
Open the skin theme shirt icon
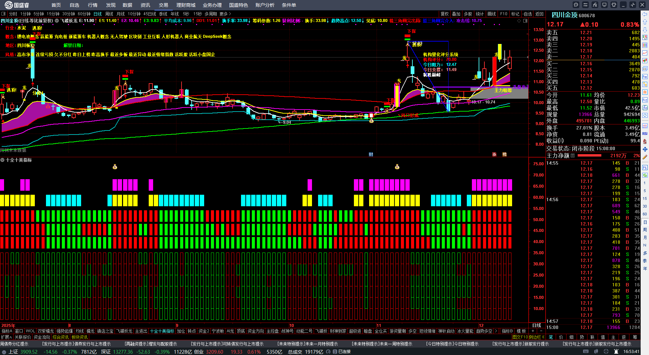[614, 5]
